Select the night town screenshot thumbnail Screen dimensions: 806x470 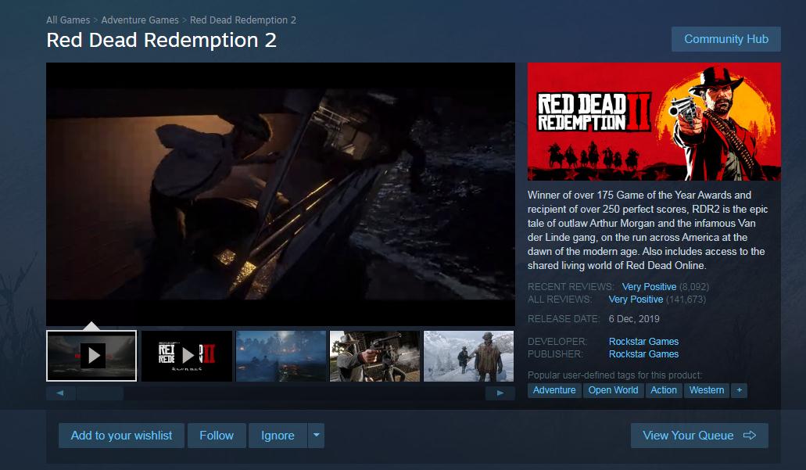pyautogui.click(x=281, y=356)
